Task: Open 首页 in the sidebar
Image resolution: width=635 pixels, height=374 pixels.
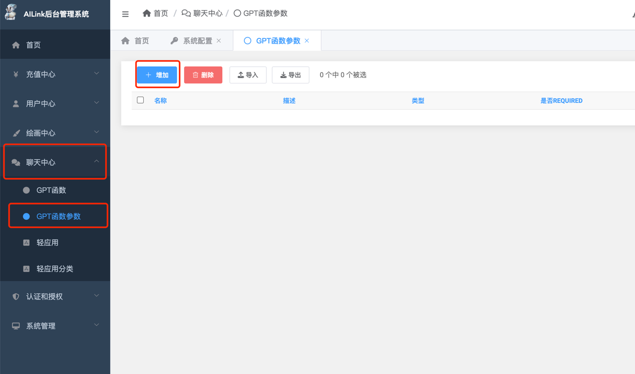Action: pos(55,45)
